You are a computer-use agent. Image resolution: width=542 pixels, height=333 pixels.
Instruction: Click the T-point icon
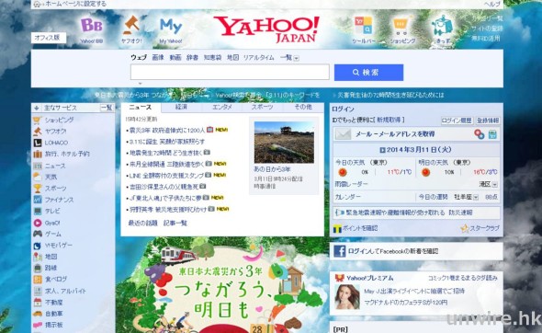337,229
